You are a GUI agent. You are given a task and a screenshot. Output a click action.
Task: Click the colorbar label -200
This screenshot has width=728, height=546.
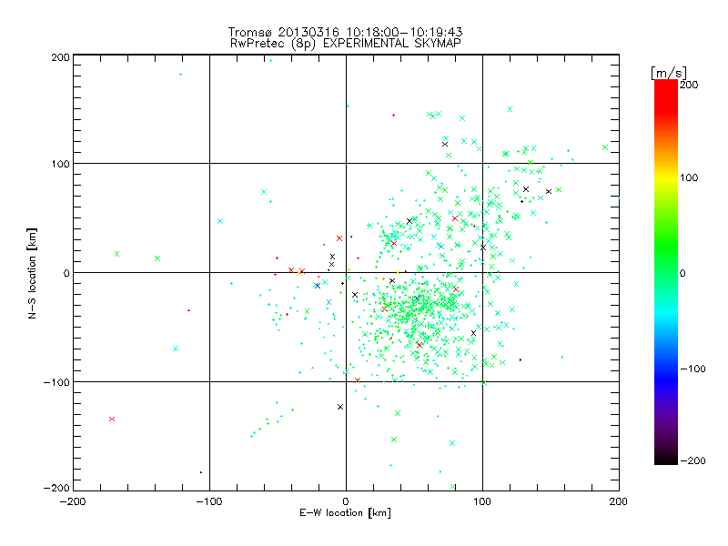click(693, 460)
